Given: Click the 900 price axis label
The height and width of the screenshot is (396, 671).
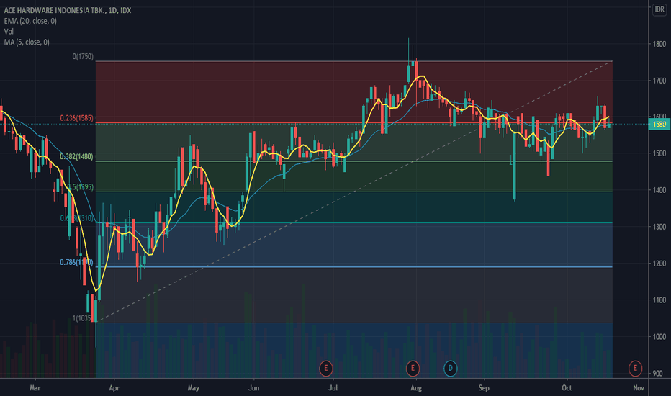Looking at the screenshot, I should [658, 373].
